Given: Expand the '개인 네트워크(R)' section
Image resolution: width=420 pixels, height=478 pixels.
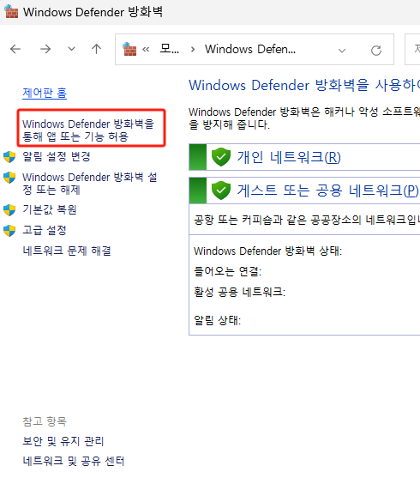Looking at the screenshot, I should (x=304, y=157).
